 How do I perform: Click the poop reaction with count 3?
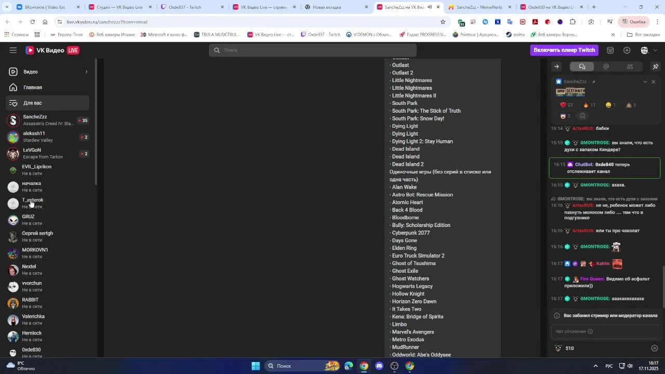(x=631, y=105)
